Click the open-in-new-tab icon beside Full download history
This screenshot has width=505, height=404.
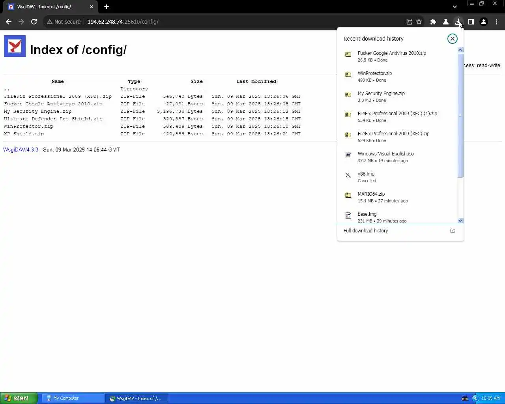pos(453,231)
